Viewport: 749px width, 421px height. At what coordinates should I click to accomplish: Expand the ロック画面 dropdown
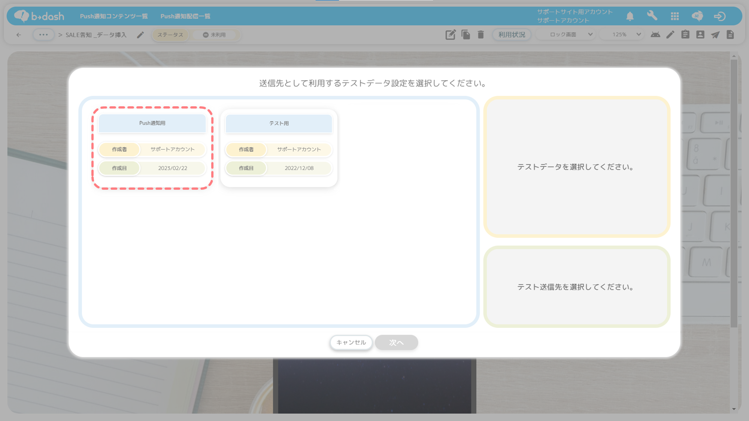click(570, 35)
